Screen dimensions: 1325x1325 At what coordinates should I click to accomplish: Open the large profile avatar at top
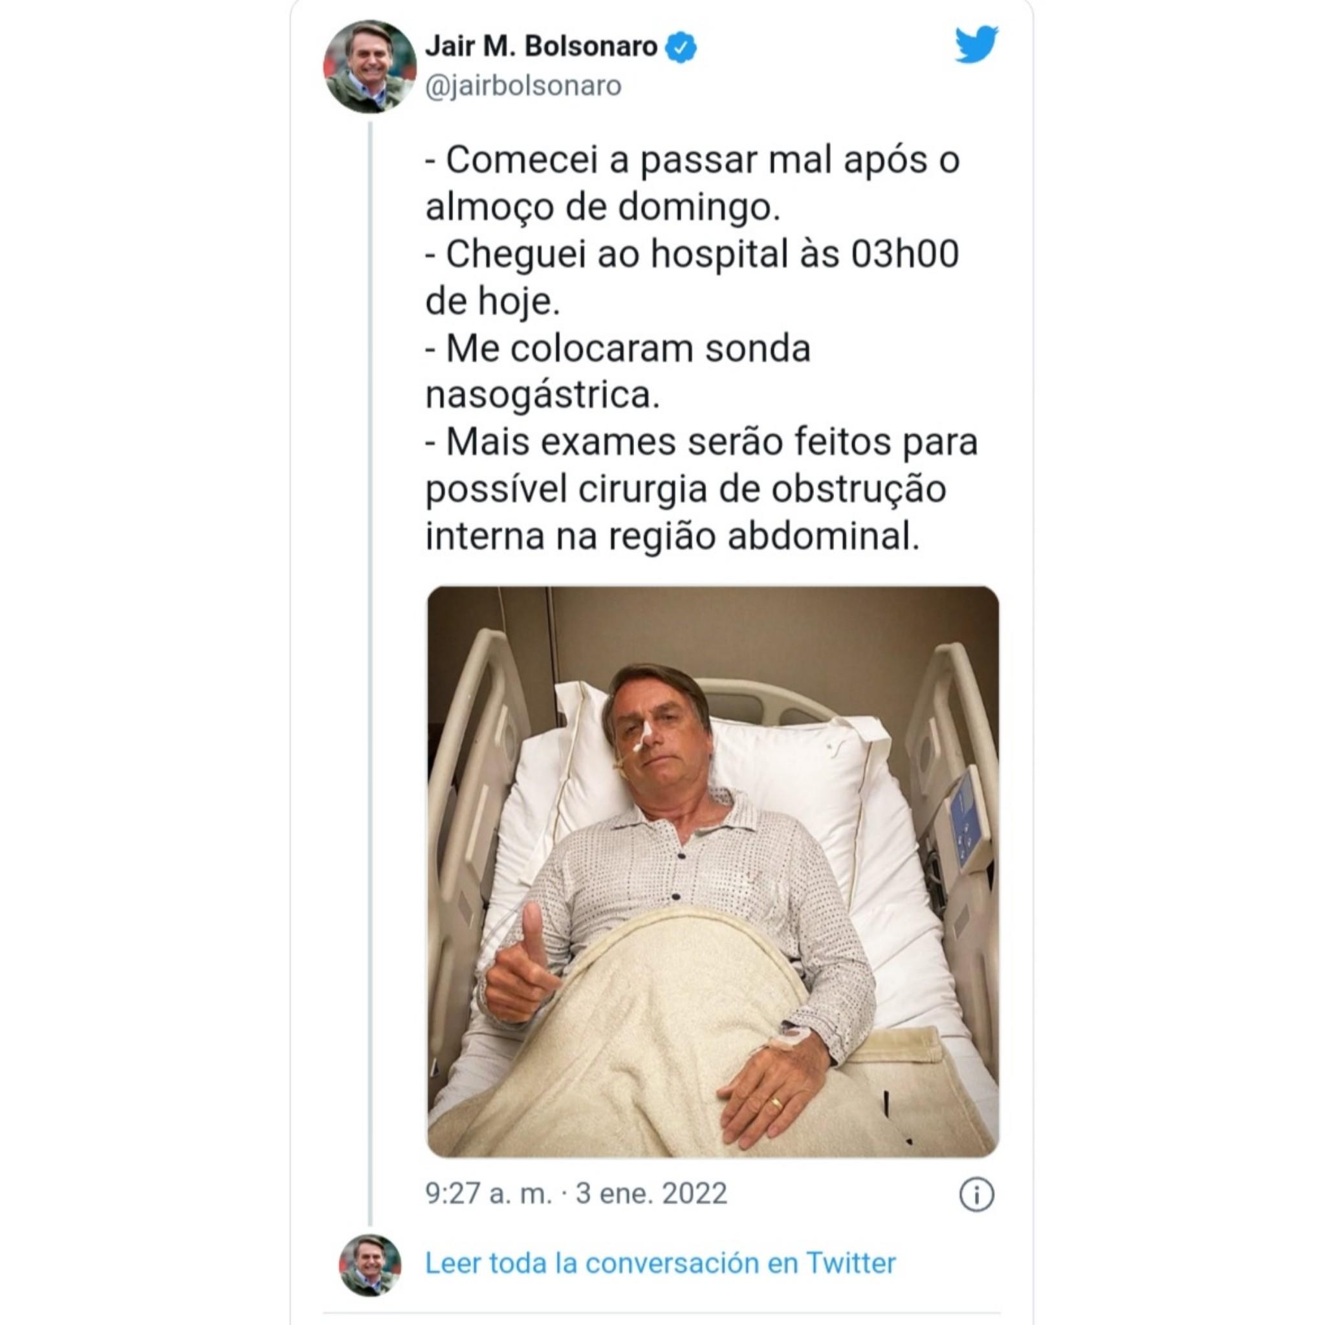pos(369,67)
